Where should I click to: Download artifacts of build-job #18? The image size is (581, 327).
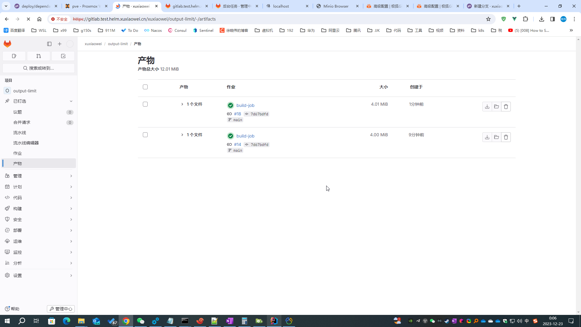click(x=487, y=107)
